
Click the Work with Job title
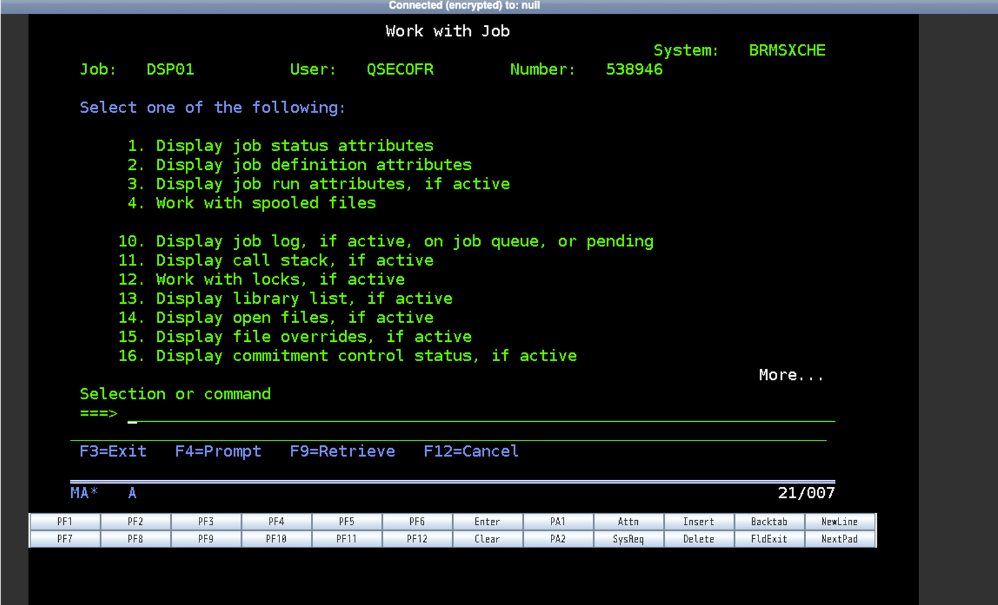(x=448, y=31)
